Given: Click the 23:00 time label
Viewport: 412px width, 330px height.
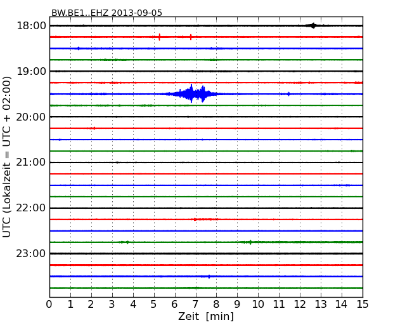Looking at the screenshot, I should (31, 254).
